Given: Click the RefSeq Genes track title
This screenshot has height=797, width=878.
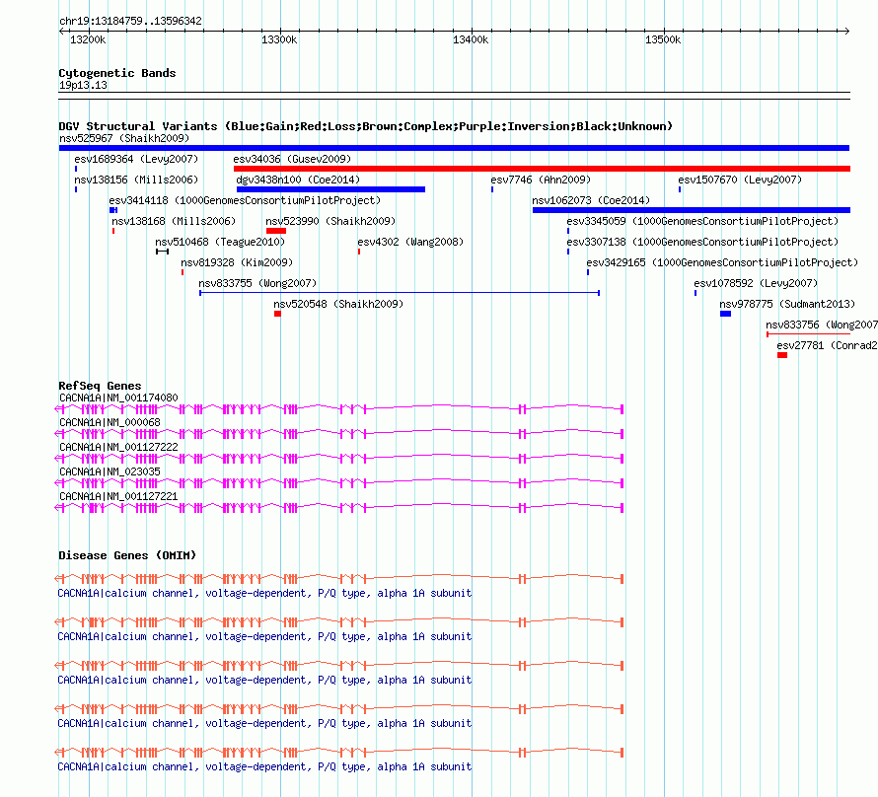Looking at the screenshot, I should 100,386.
